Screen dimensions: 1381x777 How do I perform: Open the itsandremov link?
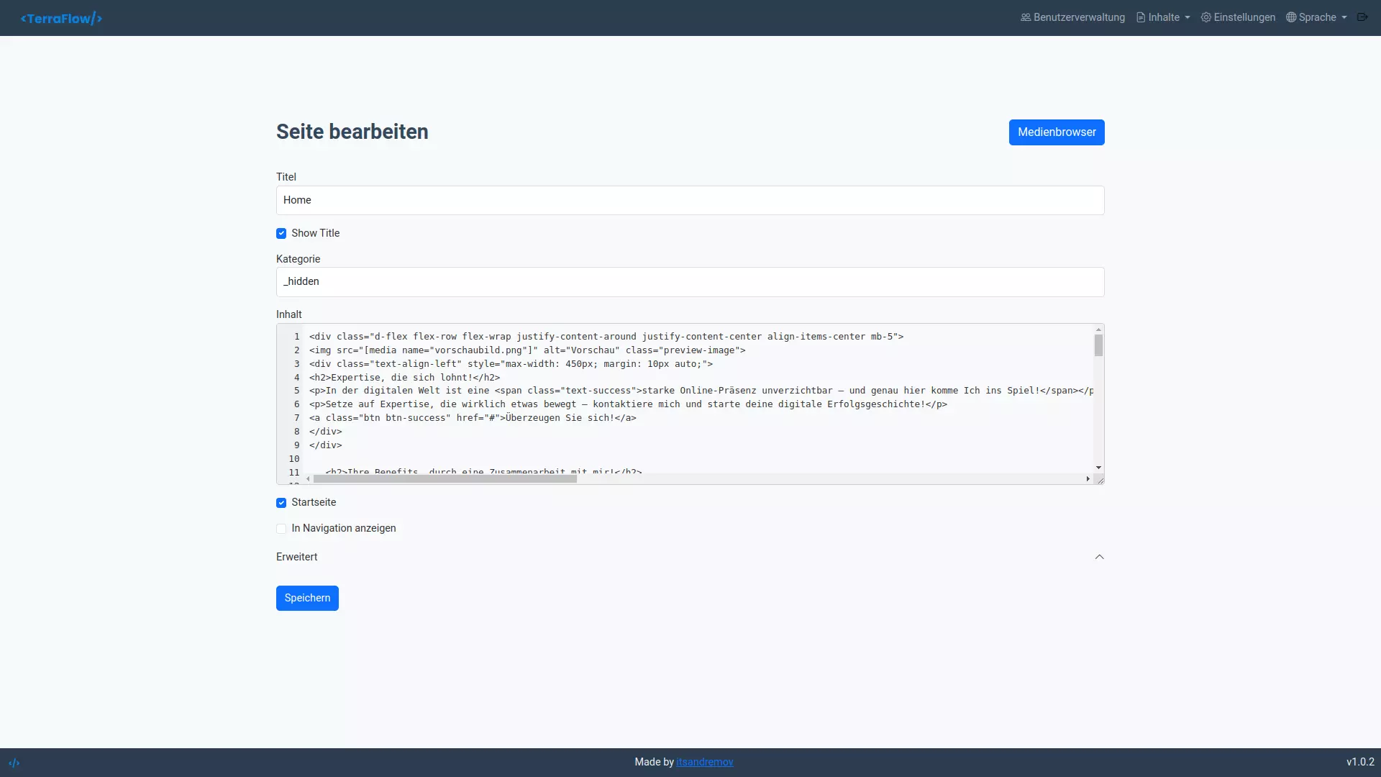coord(705,762)
